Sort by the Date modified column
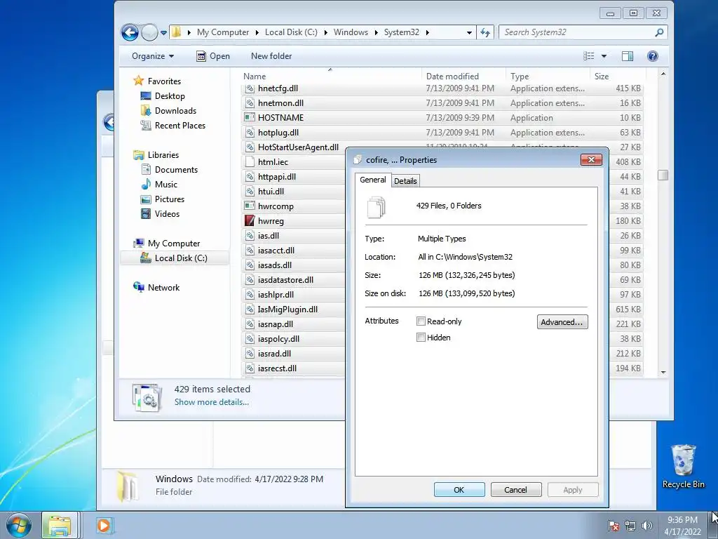Viewport: 718px width, 539px height. coord(463,76)
